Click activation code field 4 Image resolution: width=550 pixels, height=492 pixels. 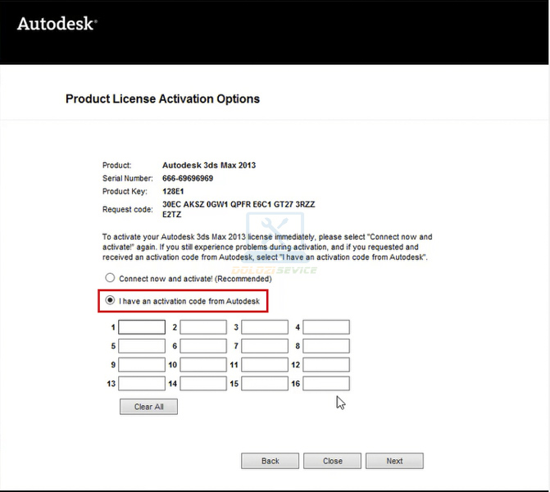[x=326, y=327]
